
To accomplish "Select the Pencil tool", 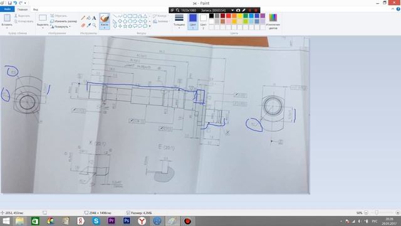I will coord(83,18).
